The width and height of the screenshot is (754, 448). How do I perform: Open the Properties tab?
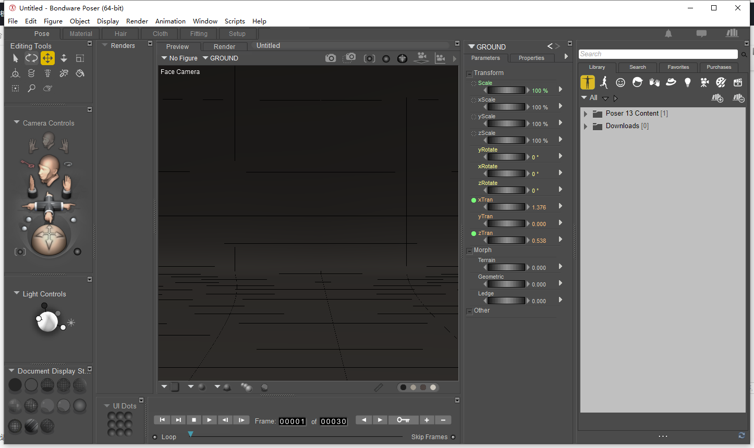point(531,58)
